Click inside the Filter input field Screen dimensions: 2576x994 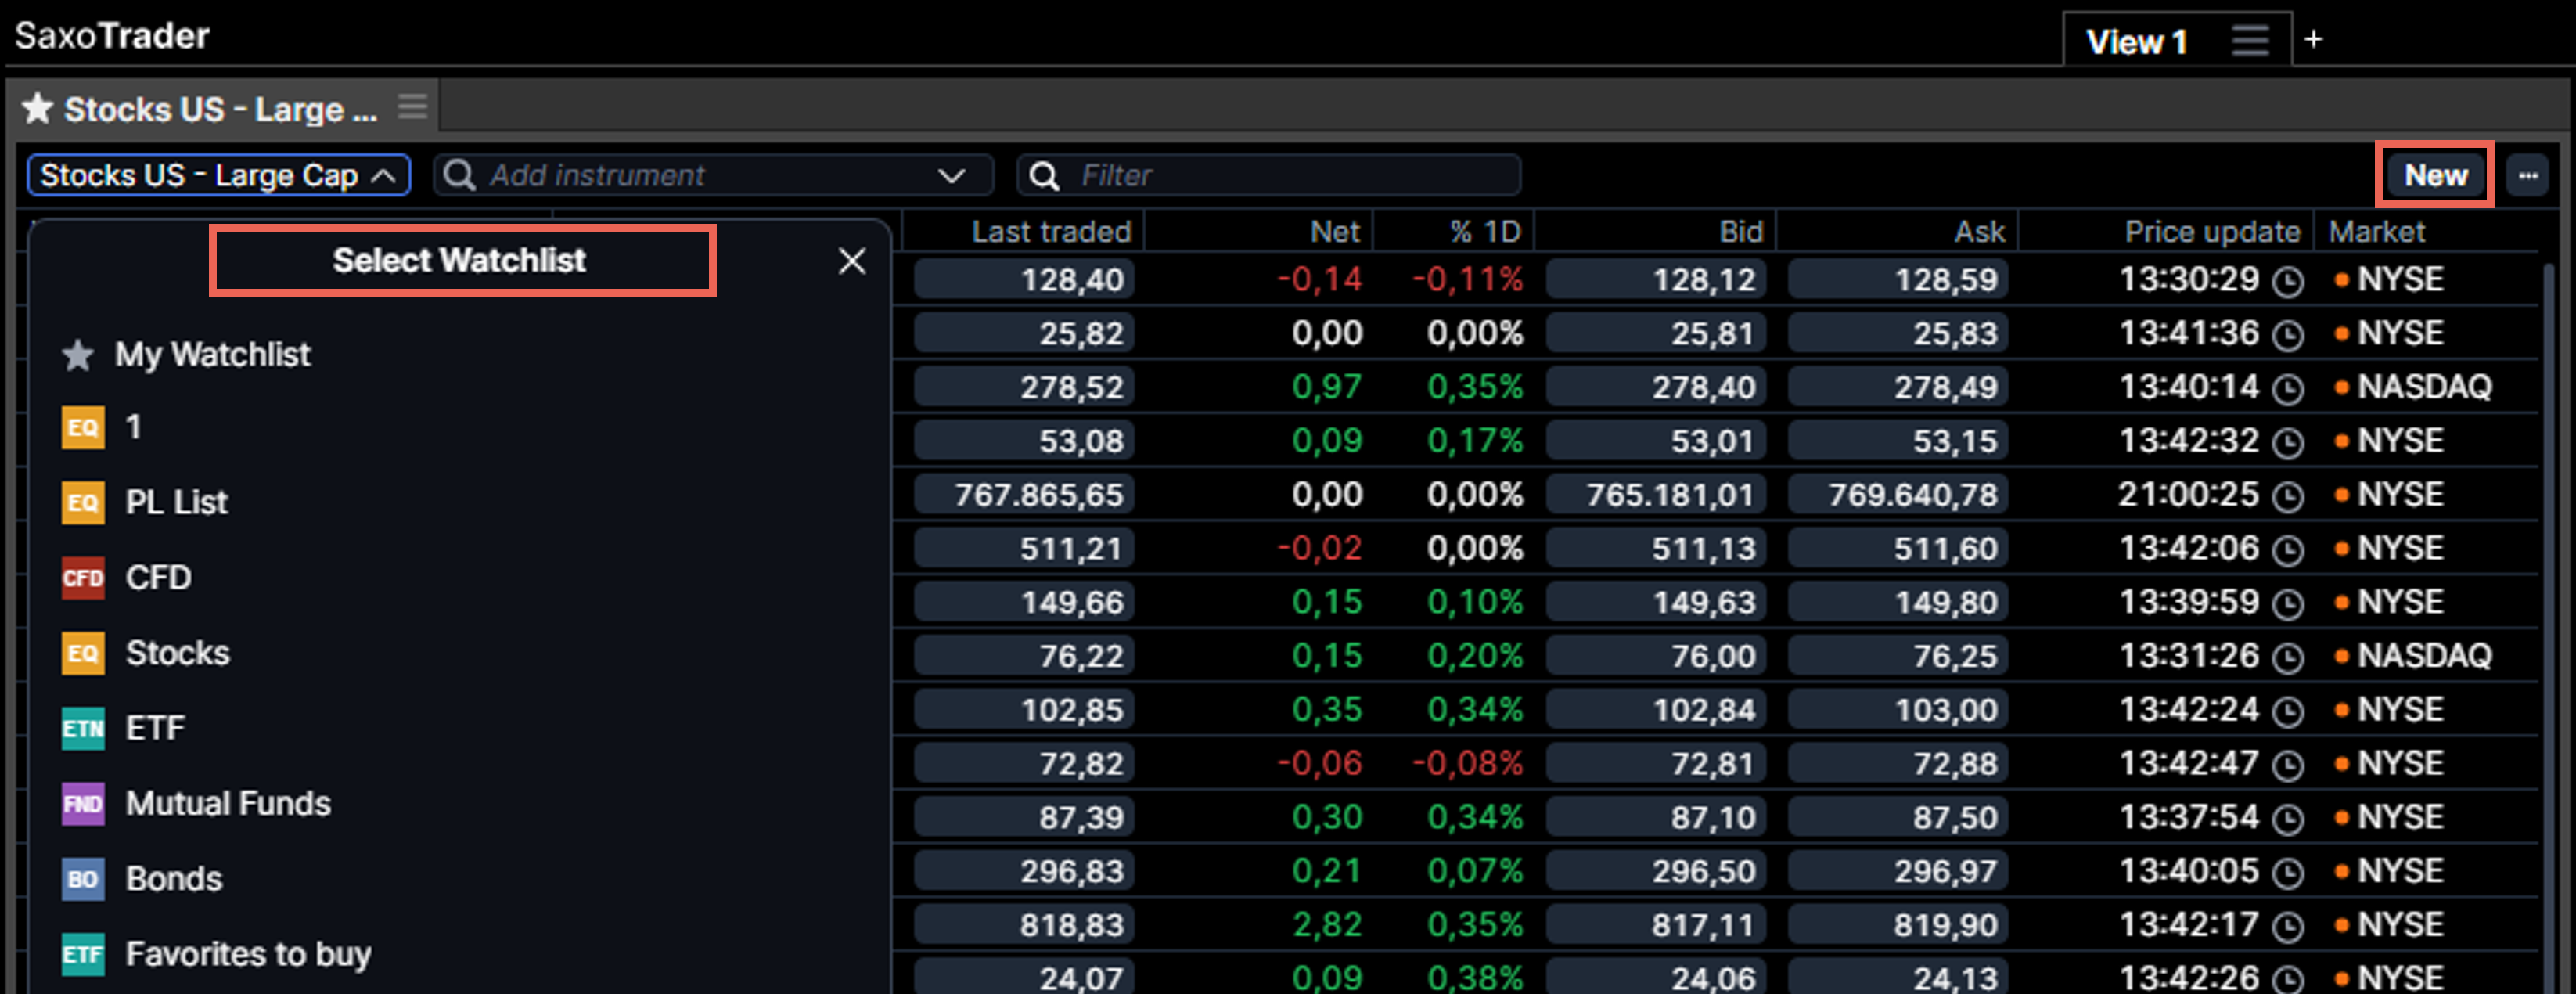pos(1250,175)
